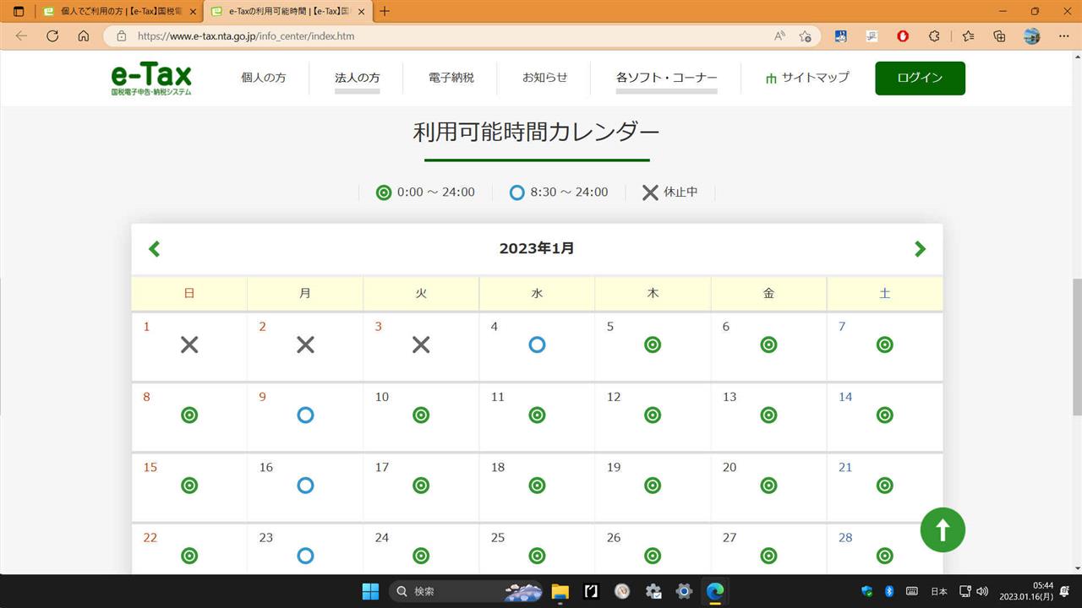
Task: Open the 個人の方 menu
Action: point(264,78)
